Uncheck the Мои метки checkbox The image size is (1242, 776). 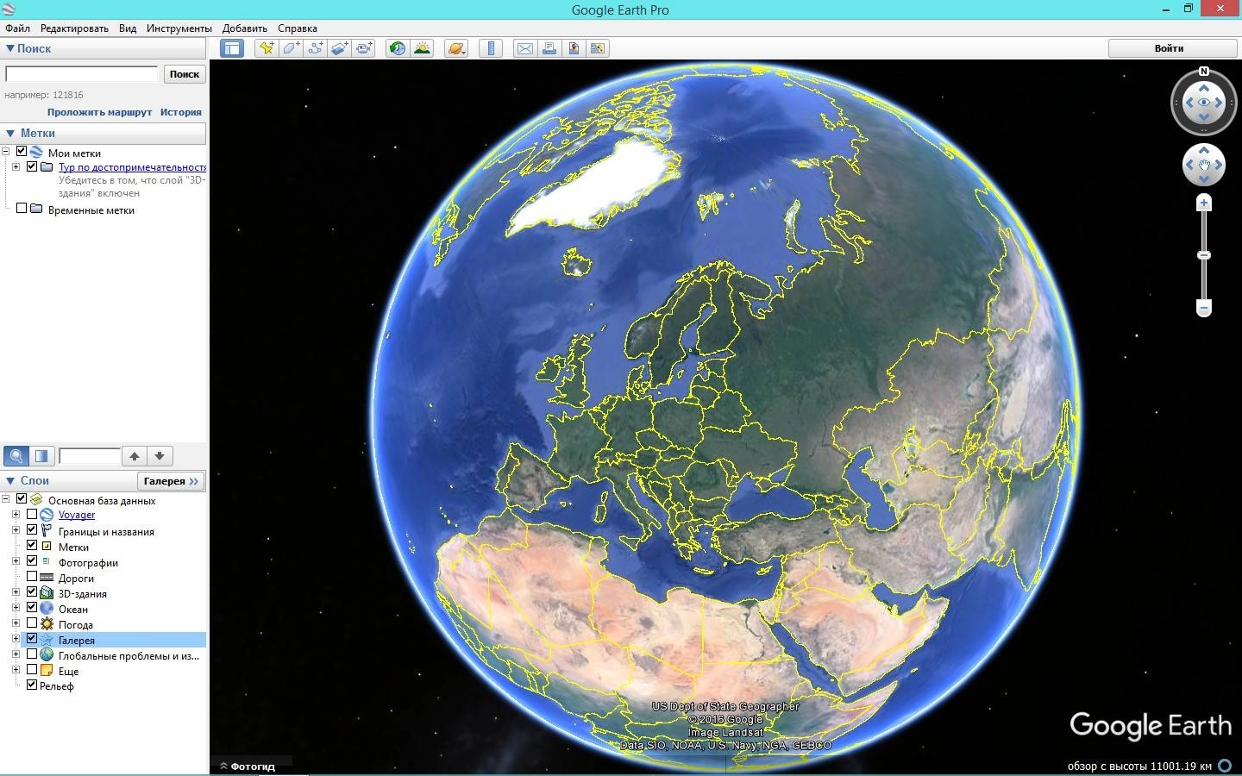[x=22, y=153]
